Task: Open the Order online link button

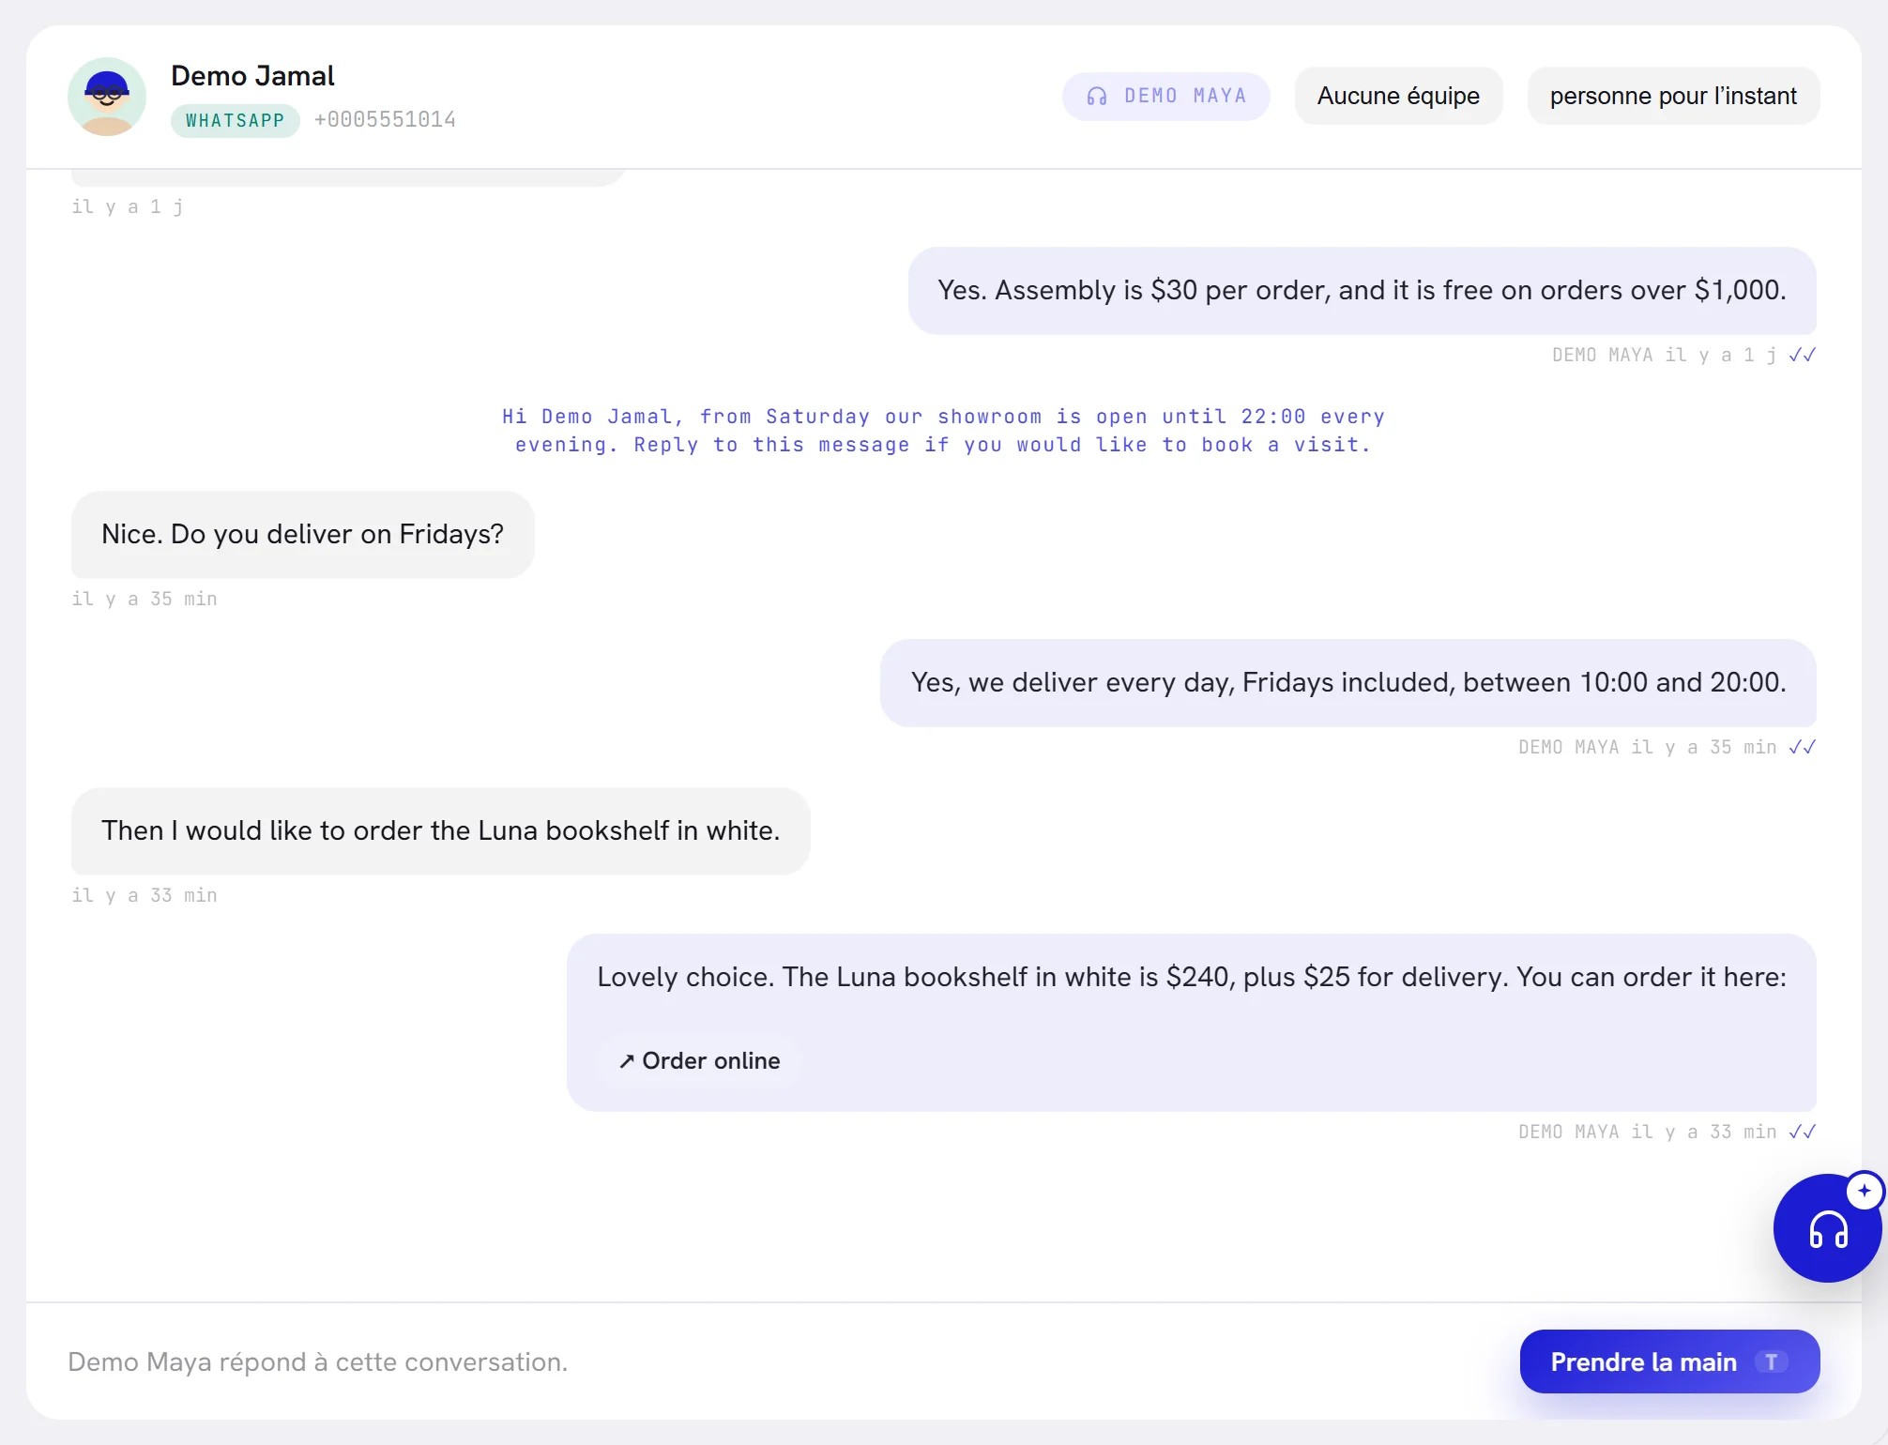Action: point(699,1060)
